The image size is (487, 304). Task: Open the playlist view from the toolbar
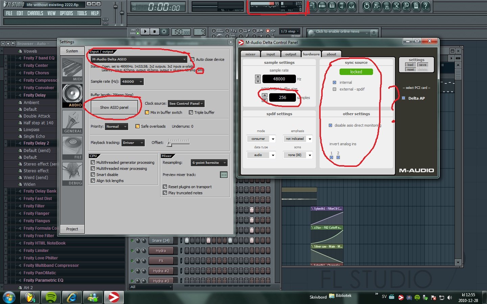click(x=312, y=6)
